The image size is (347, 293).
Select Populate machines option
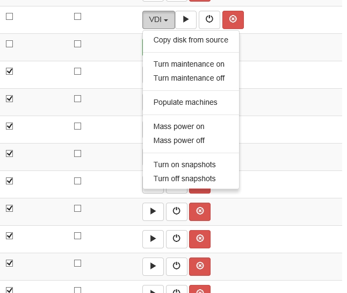[185, 102]
